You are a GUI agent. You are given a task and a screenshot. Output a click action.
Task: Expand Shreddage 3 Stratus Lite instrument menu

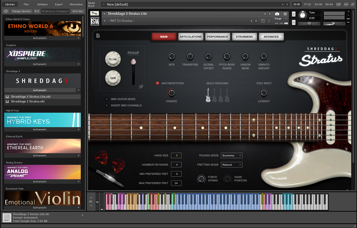105,14
